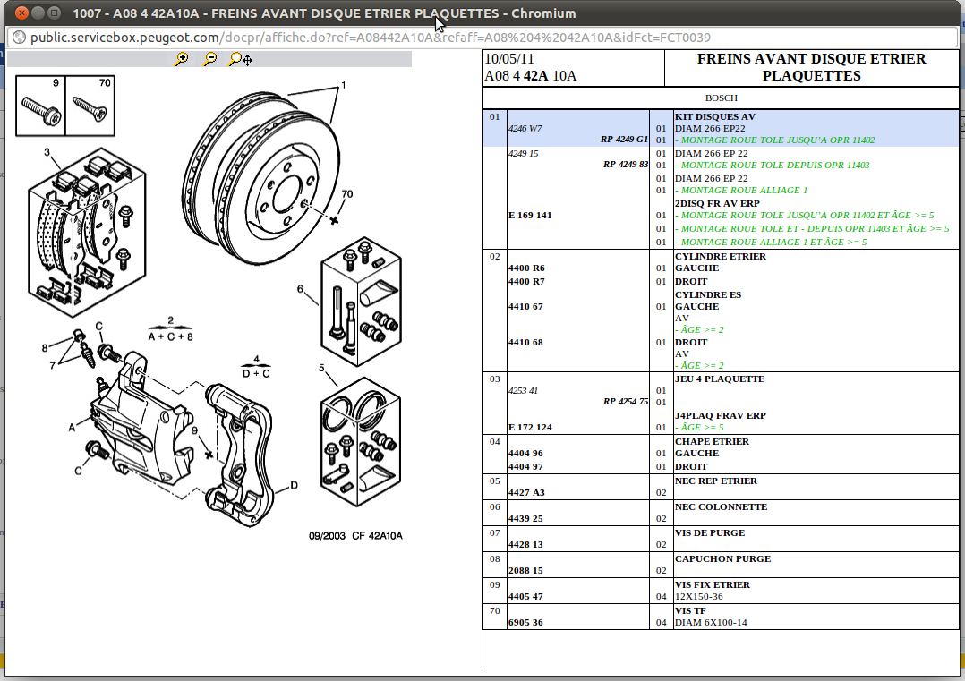Screen dimensions: 965x681
Task: Click the J4PLAQ FRAV ERP label
Action: tap(720, 415)
